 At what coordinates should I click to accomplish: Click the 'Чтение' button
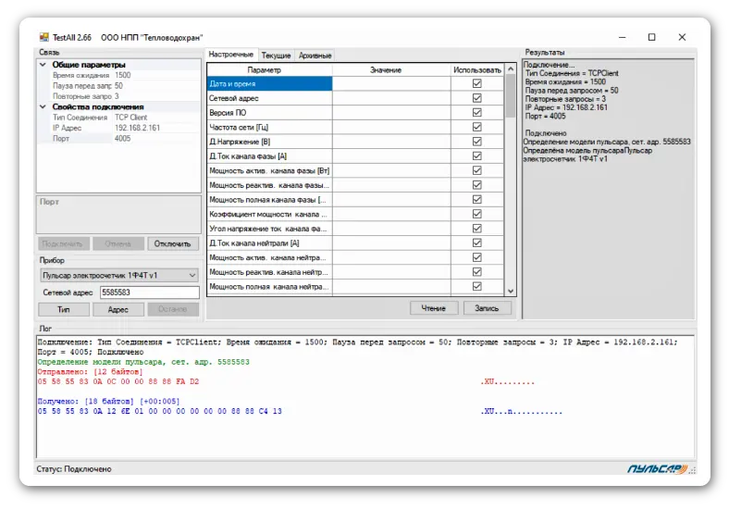click(434, 308)
